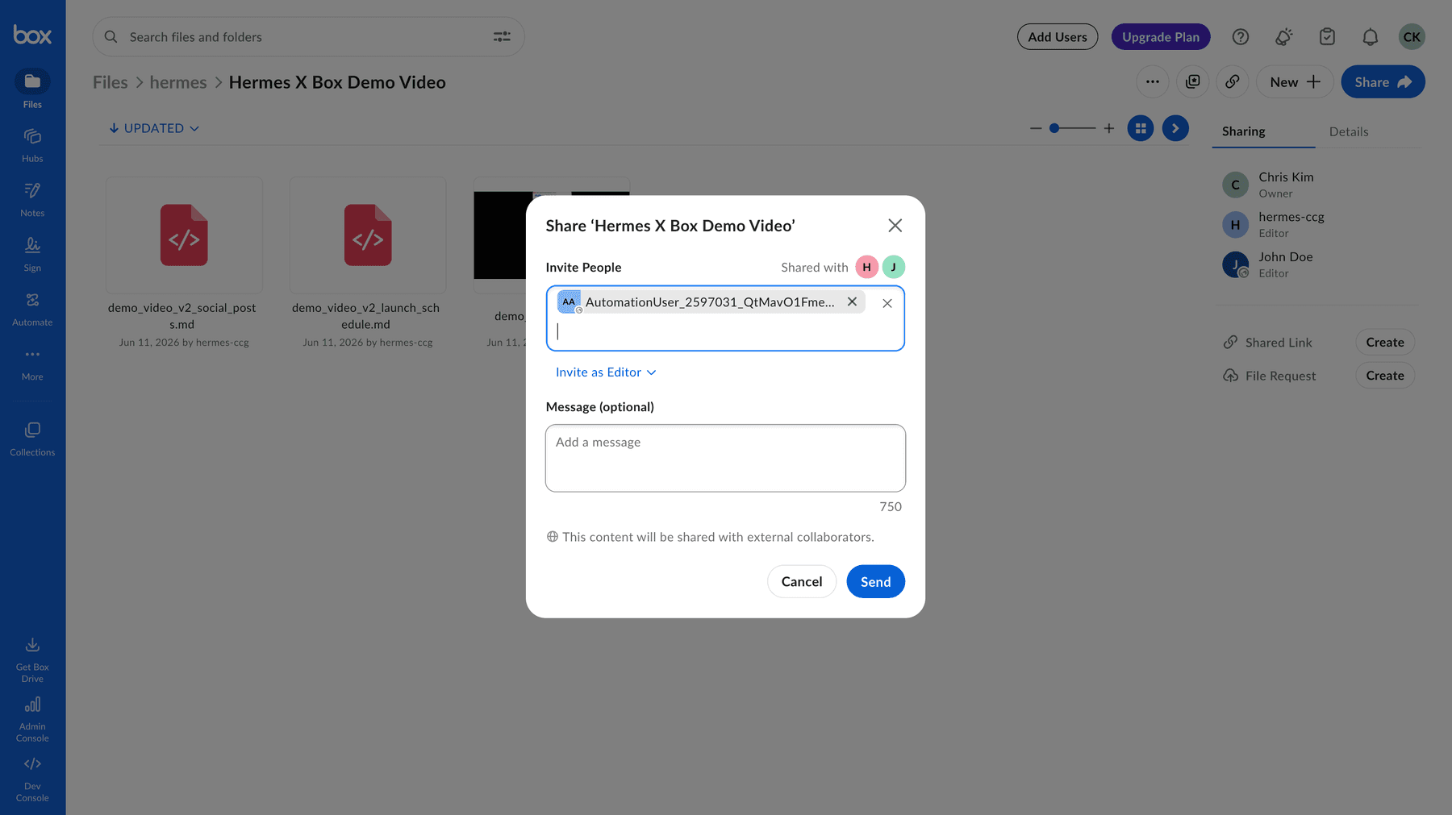The width and height of the screenshot is (1452, 815).
Task: Open the New item menu
Action: (x=1295, y=81)
